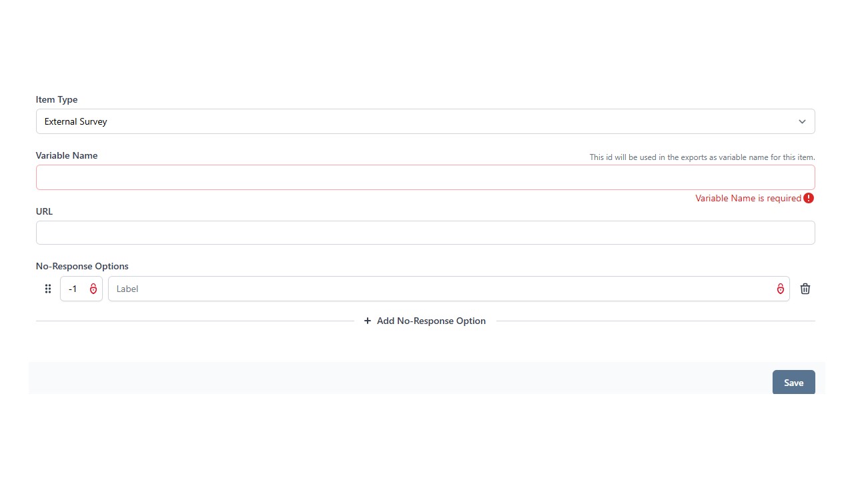The height and width of the screenshot is (480, 854).
Task: Click the red lock icon in the Label field
Action: 780,289
